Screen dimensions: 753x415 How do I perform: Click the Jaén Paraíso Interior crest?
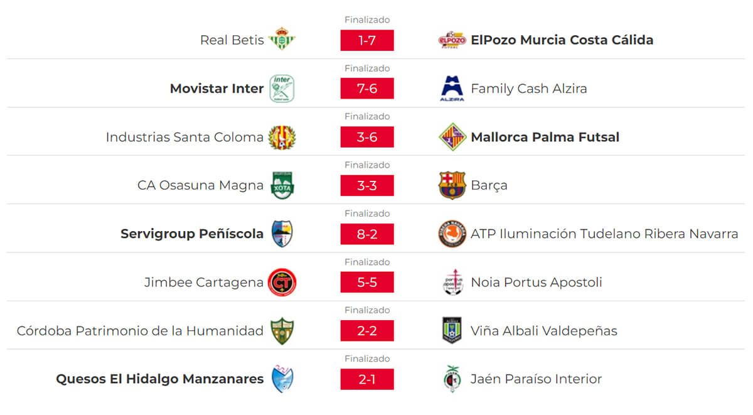[452, 379]
